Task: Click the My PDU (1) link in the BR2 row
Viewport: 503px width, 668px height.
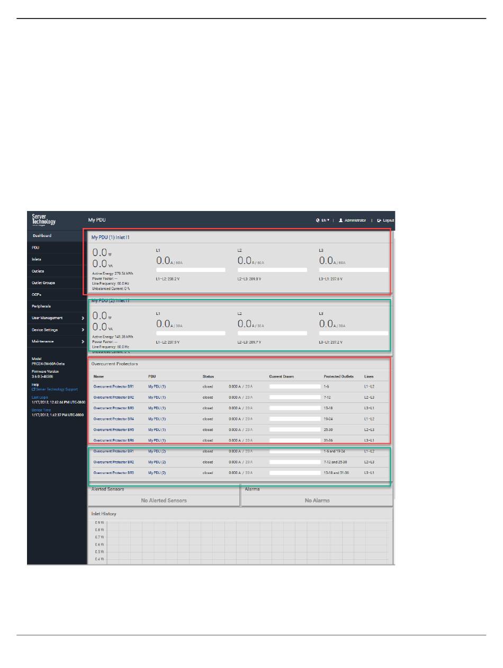Action: [x=157, y=397]
